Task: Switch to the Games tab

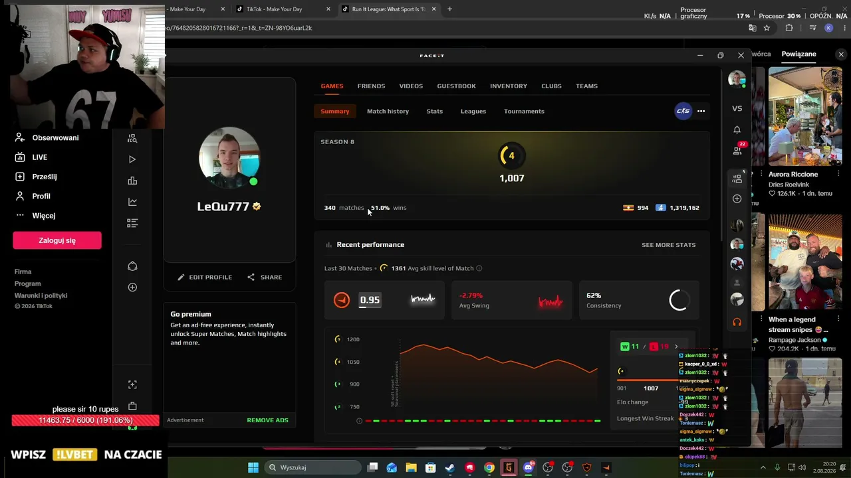Action: point(332,86)
